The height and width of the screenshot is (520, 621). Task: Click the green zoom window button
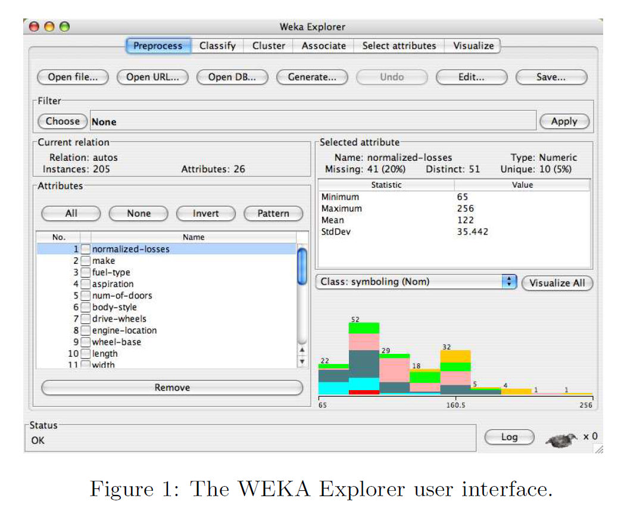tap(64, 27)
